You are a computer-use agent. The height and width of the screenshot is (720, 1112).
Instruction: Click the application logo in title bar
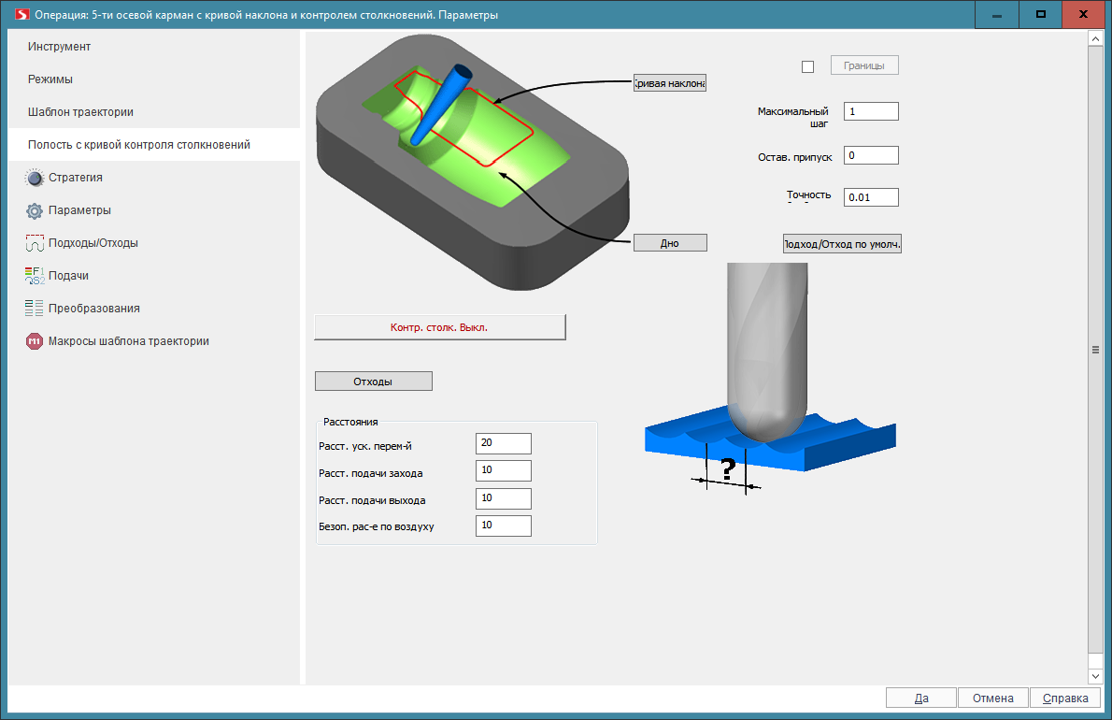tap(22, 14)
